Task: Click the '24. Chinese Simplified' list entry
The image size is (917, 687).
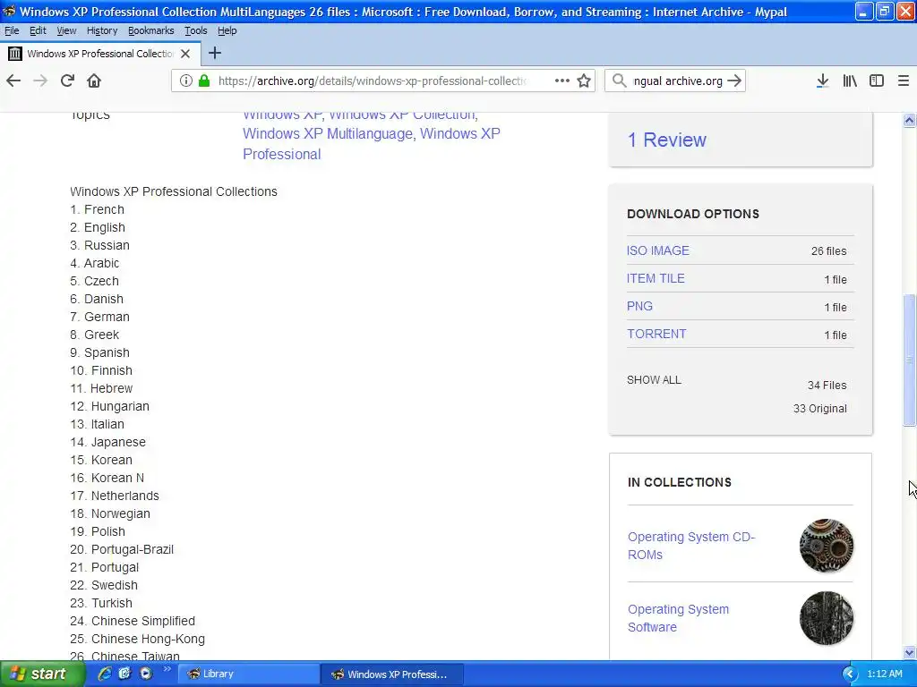Action: coord(133,621)
